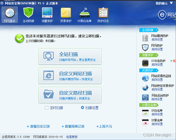View the 防护日志 tab
Viewport: 176px width, 140px height.
(x=103, y=15)
